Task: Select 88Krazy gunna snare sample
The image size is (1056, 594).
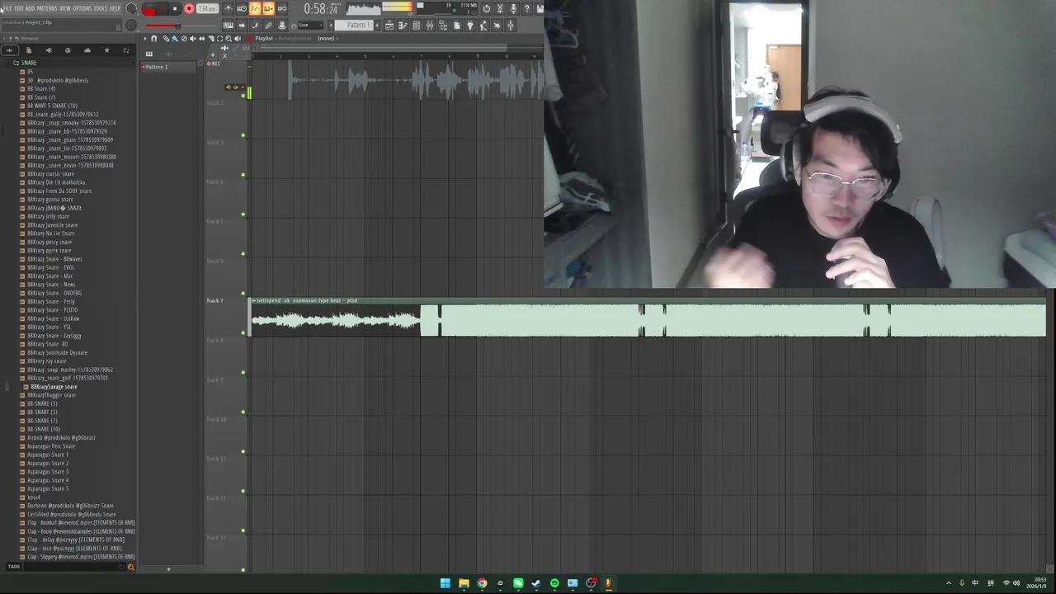Action: click(49, 200)
